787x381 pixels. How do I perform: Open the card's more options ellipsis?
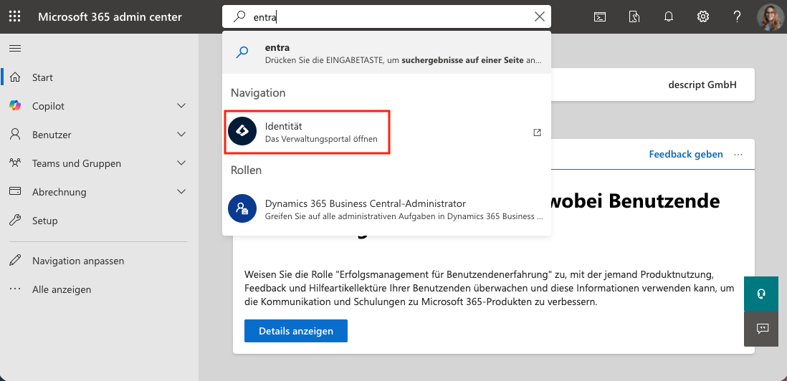(738, 155)
